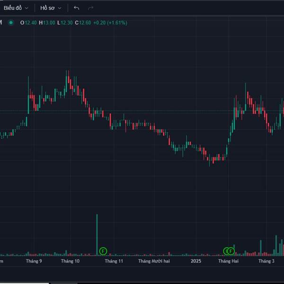The height and width of the screenshot is (284, 284).
Task: Click the greyed redo arrow icon
Action: tap(90, 8)
